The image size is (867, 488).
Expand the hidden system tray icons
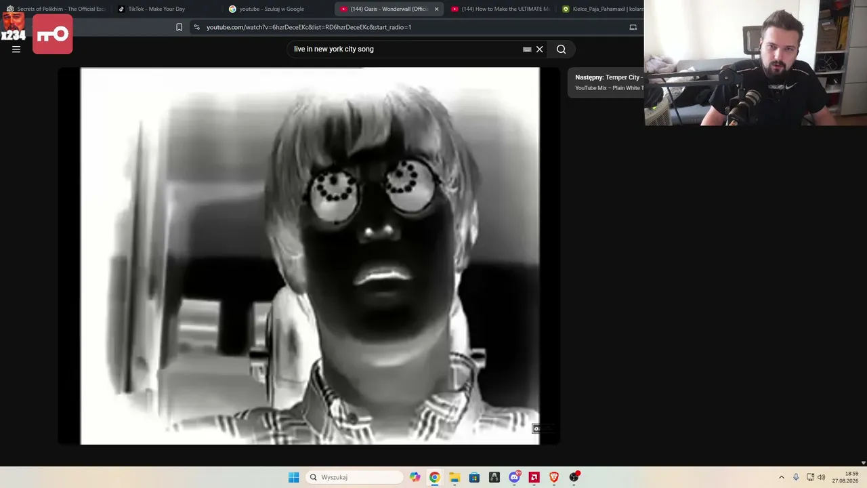tap(781, 477)
